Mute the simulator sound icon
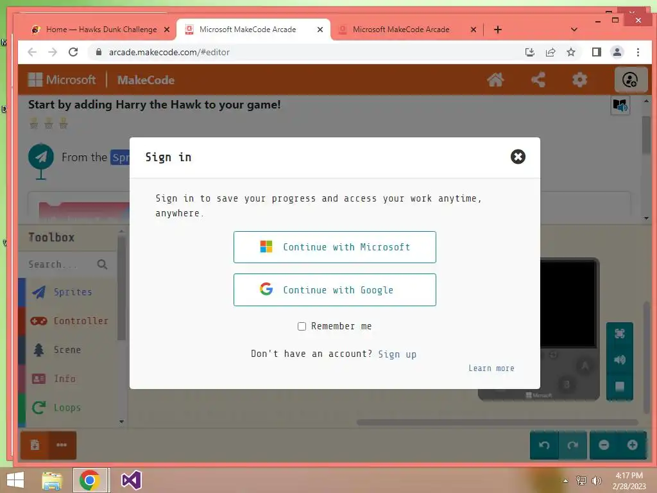 click(620, 359)
